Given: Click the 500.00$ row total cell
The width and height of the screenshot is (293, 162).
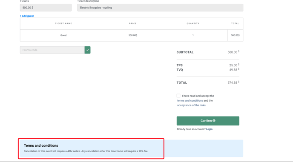Looking at the screenshot, I should click(235, 35).
